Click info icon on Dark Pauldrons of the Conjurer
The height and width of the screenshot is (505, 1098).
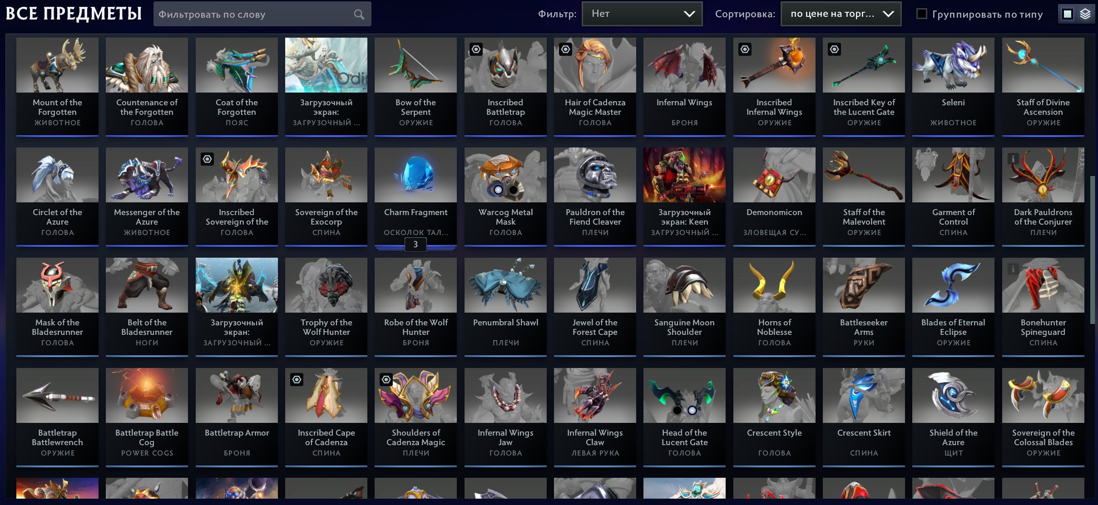1013,159
